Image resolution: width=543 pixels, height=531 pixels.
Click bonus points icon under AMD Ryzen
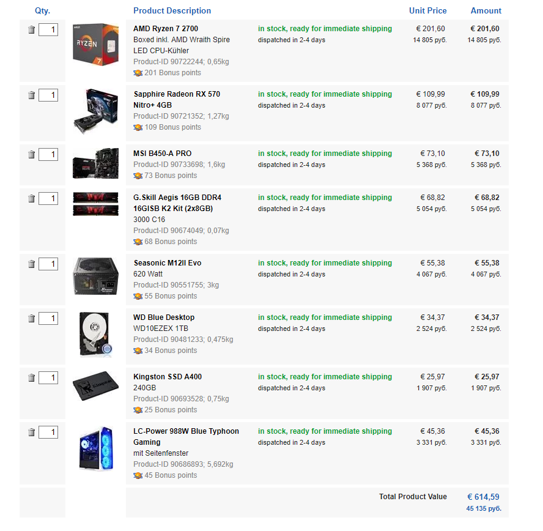pos(138,73)
